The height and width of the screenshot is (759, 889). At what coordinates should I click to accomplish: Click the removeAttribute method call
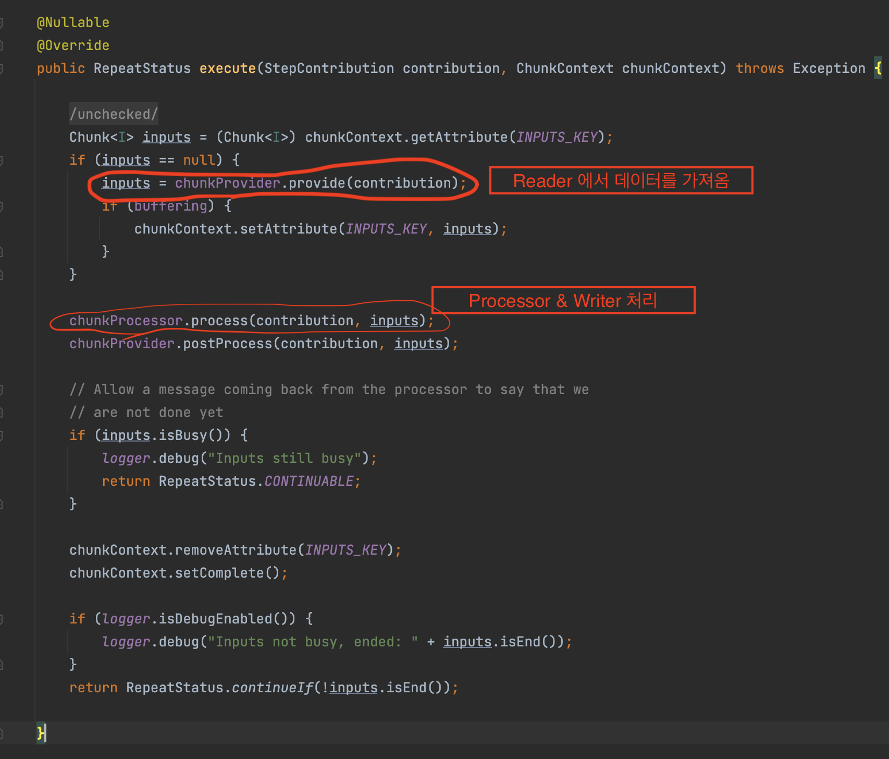pos(236,550)
